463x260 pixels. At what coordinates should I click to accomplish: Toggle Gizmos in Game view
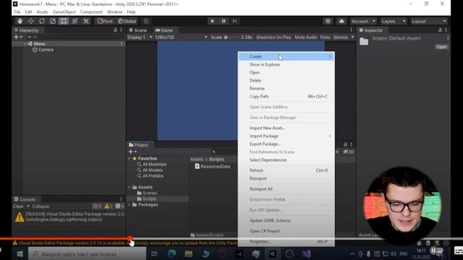point(341,38)
